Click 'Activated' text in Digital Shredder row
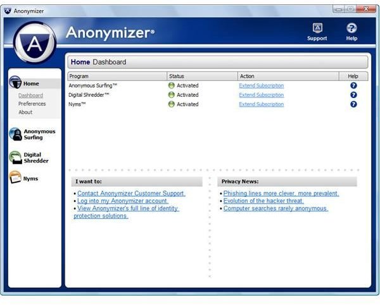 tap(187, 95)
